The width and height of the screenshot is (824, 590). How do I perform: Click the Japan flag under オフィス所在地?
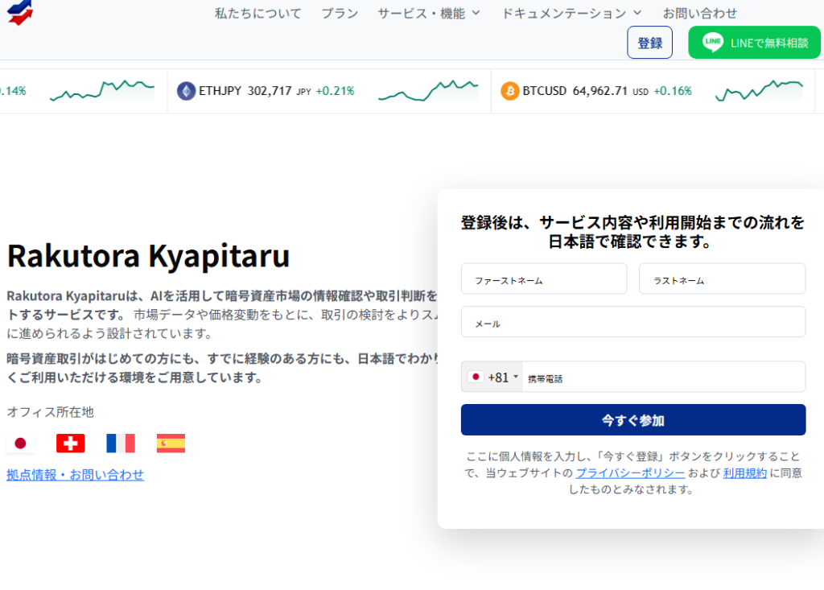20,444
